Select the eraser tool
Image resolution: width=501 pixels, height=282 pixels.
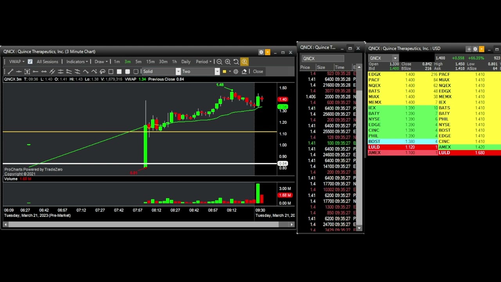coord(244,71)
